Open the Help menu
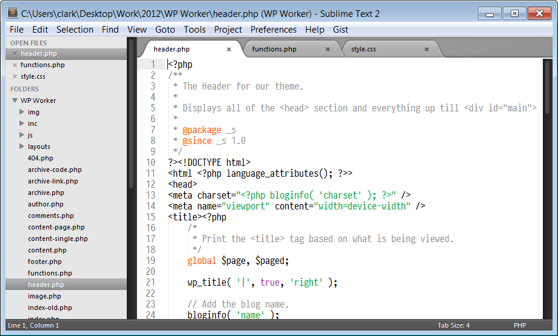The width and height of the screenshot is (558, 336). coord(315,30)
